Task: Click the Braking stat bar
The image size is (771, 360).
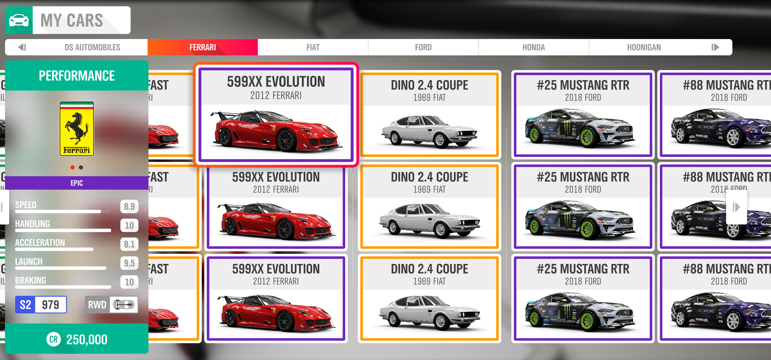Action: (63, 287)
